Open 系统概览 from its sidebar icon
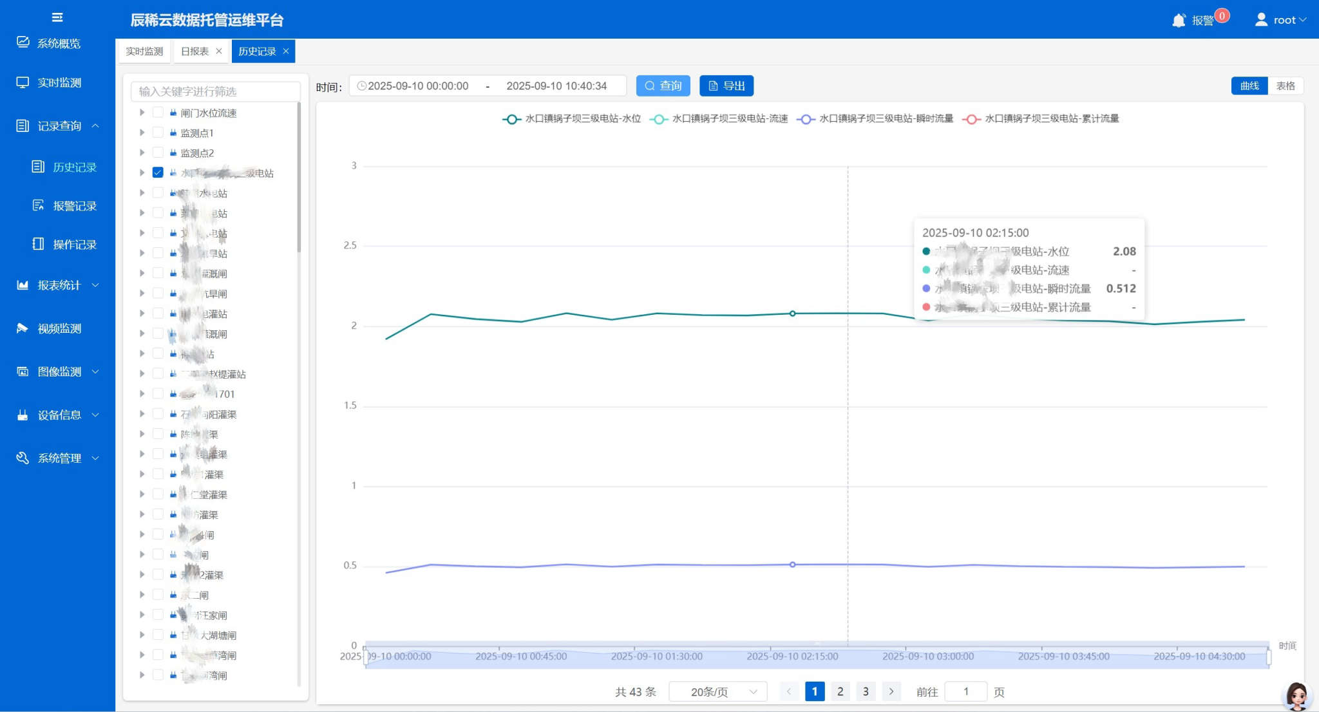The width and height of the screenshot is (1319, 712). pos(23,42)
